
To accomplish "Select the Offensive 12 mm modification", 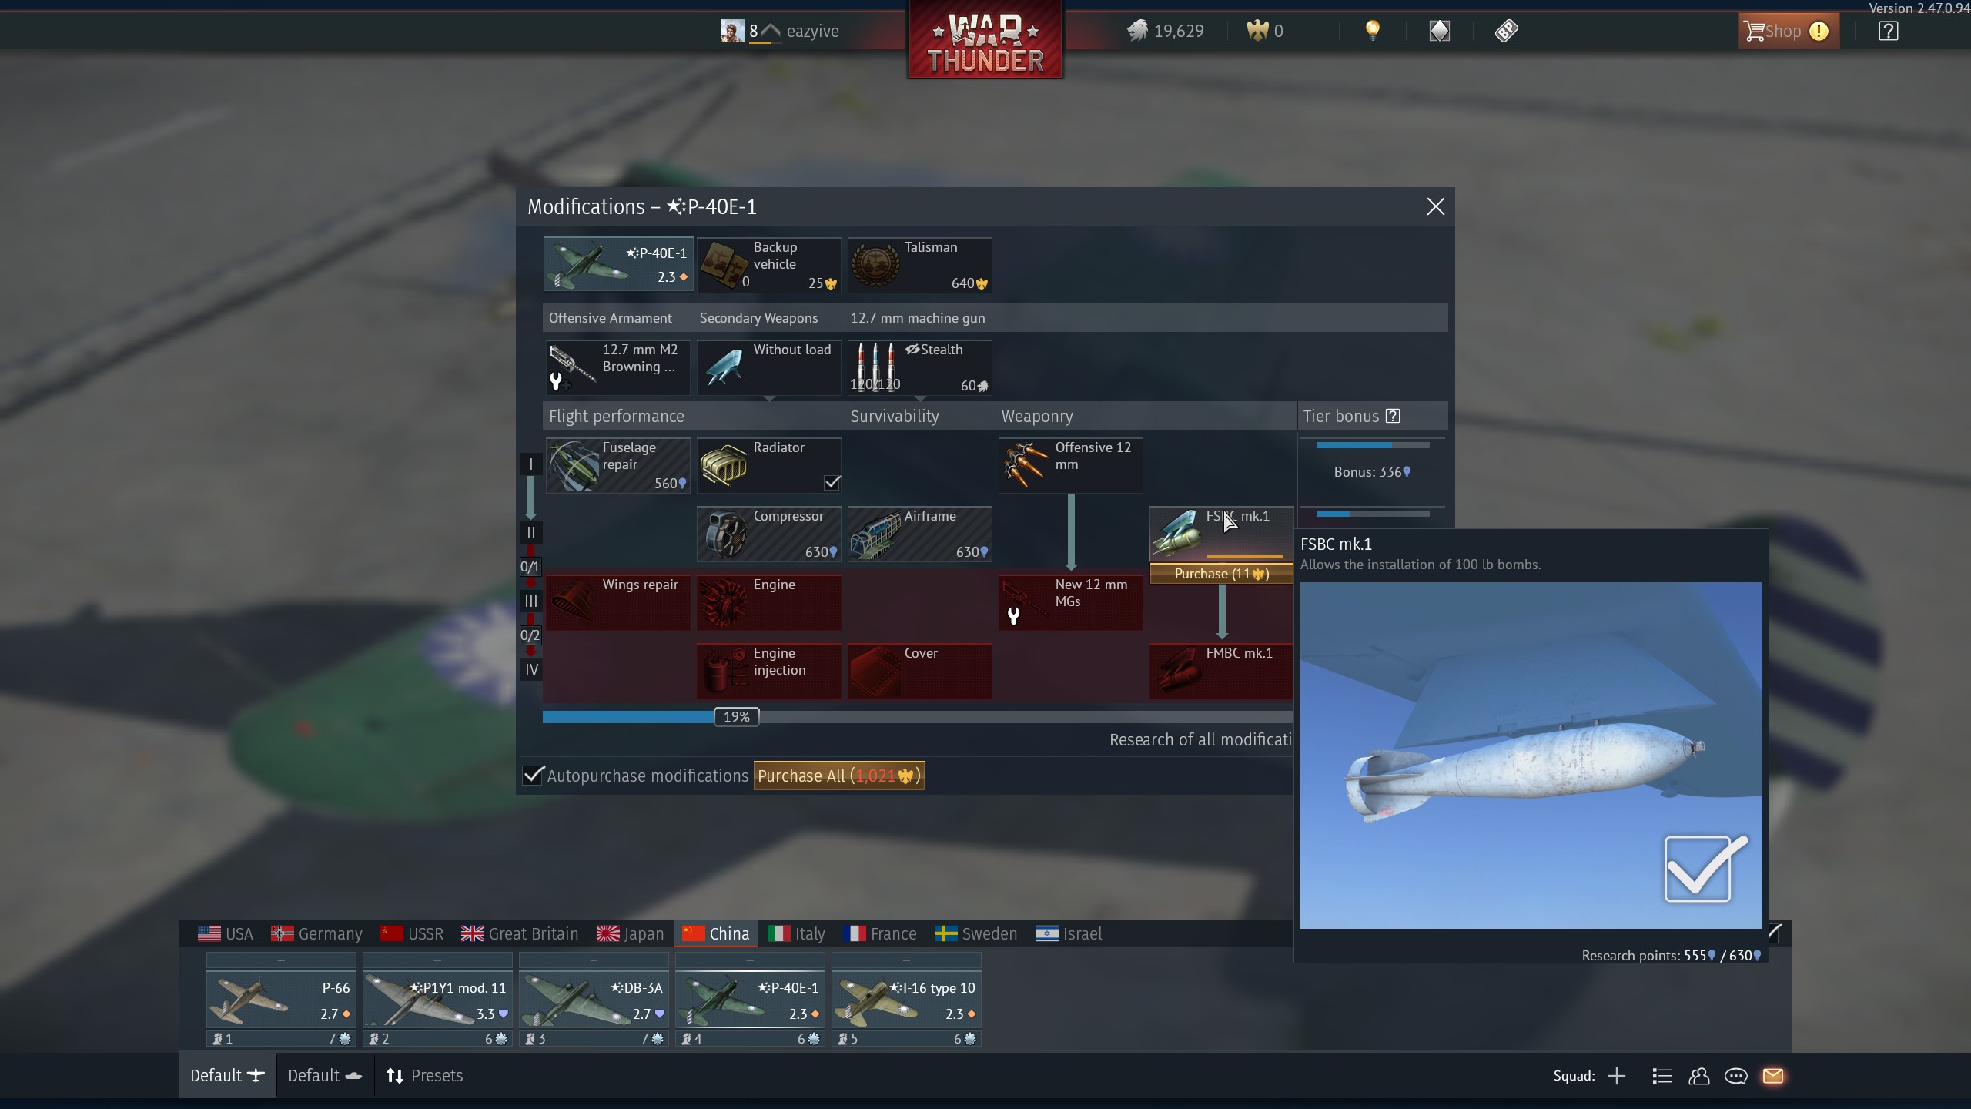I will coord(1071,465).
